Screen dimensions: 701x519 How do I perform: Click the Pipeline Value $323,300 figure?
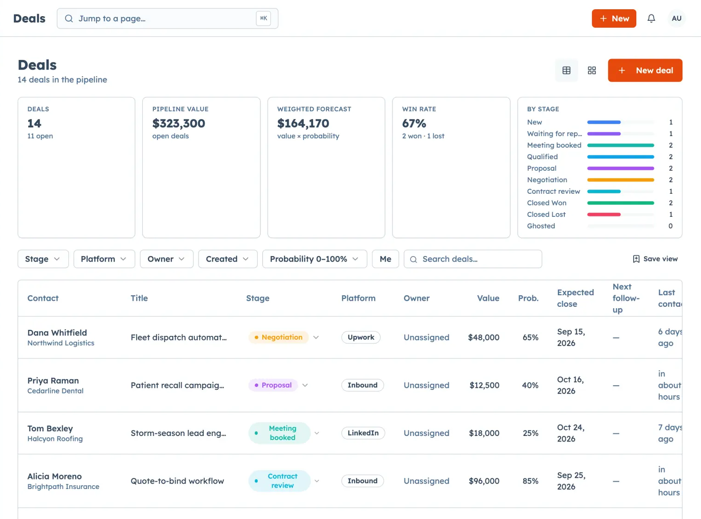tap(179, 123)
